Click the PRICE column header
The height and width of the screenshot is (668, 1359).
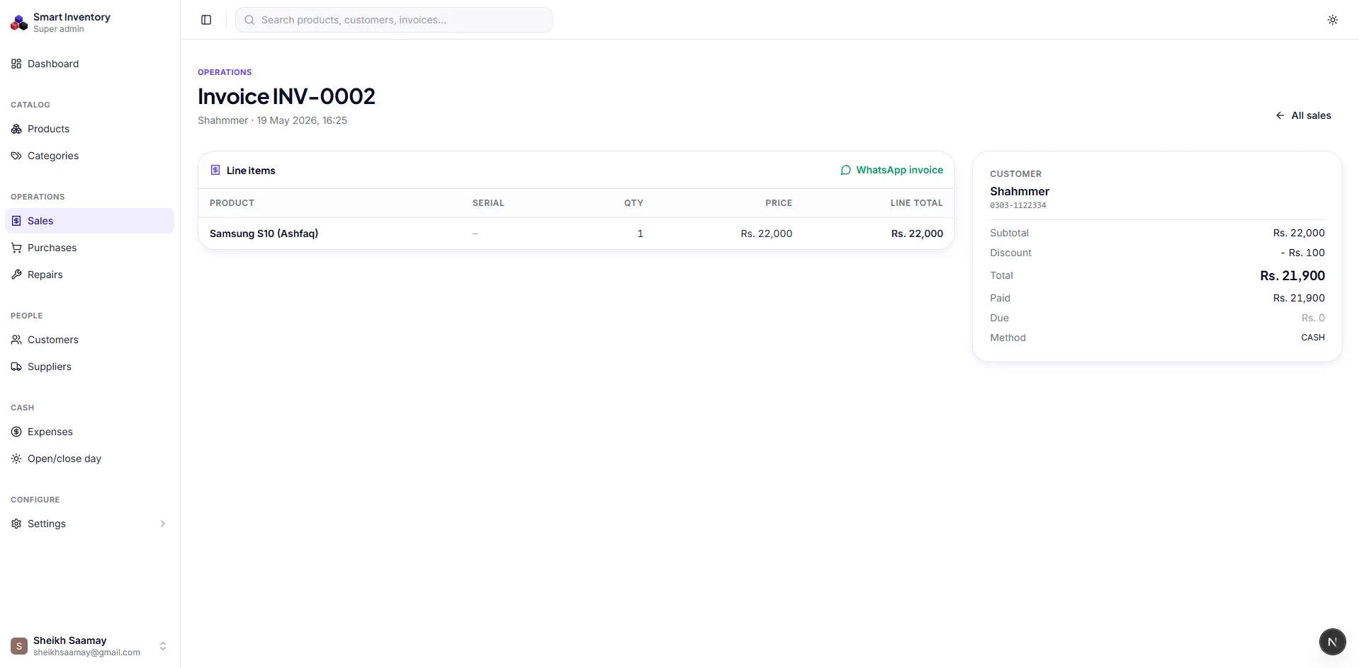point(779,203)
